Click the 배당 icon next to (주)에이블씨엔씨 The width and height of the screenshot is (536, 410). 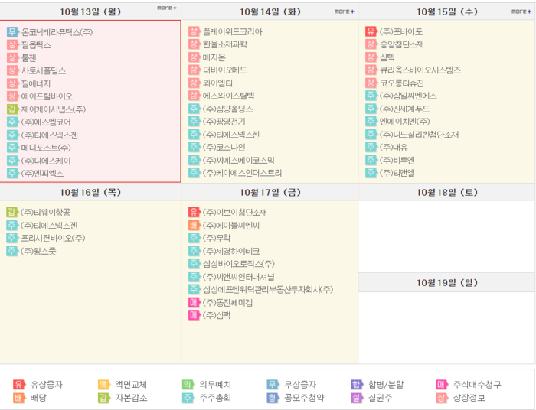tap(194, 225)
